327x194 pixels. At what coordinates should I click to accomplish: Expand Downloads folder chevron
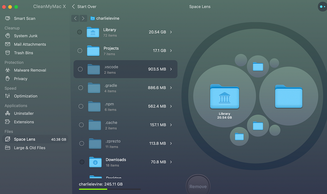tap(171, 162)
